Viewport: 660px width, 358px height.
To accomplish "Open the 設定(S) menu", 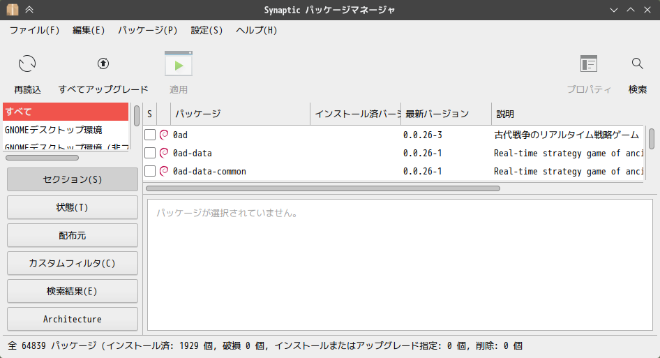I will (207, 30).
